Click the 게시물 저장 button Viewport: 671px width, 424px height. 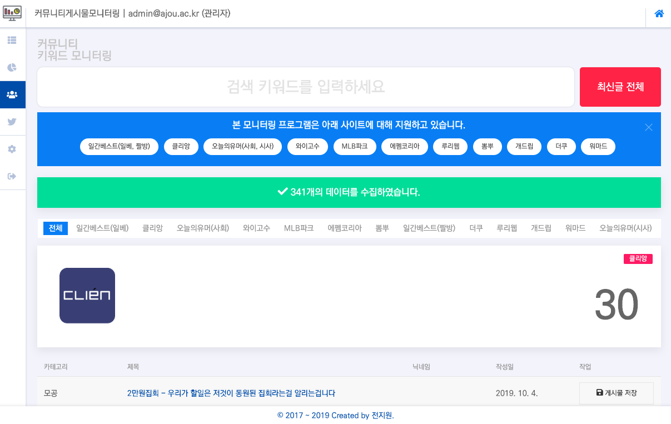click(617, 393)
